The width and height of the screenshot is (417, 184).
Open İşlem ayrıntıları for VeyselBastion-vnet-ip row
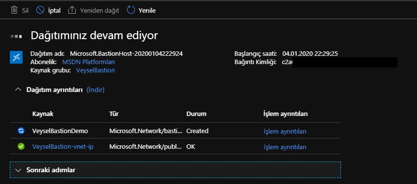pyautogui.click(x=285, y=147)
